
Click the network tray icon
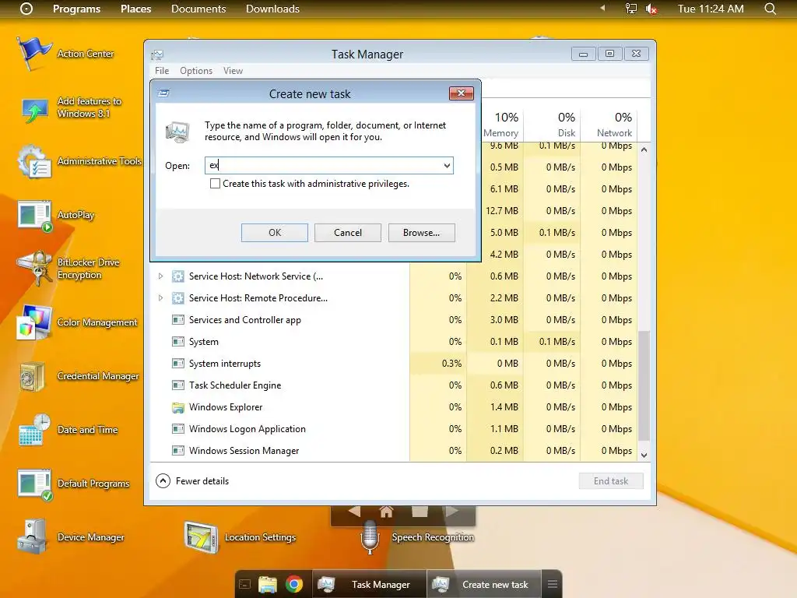(x=630, y=9)
